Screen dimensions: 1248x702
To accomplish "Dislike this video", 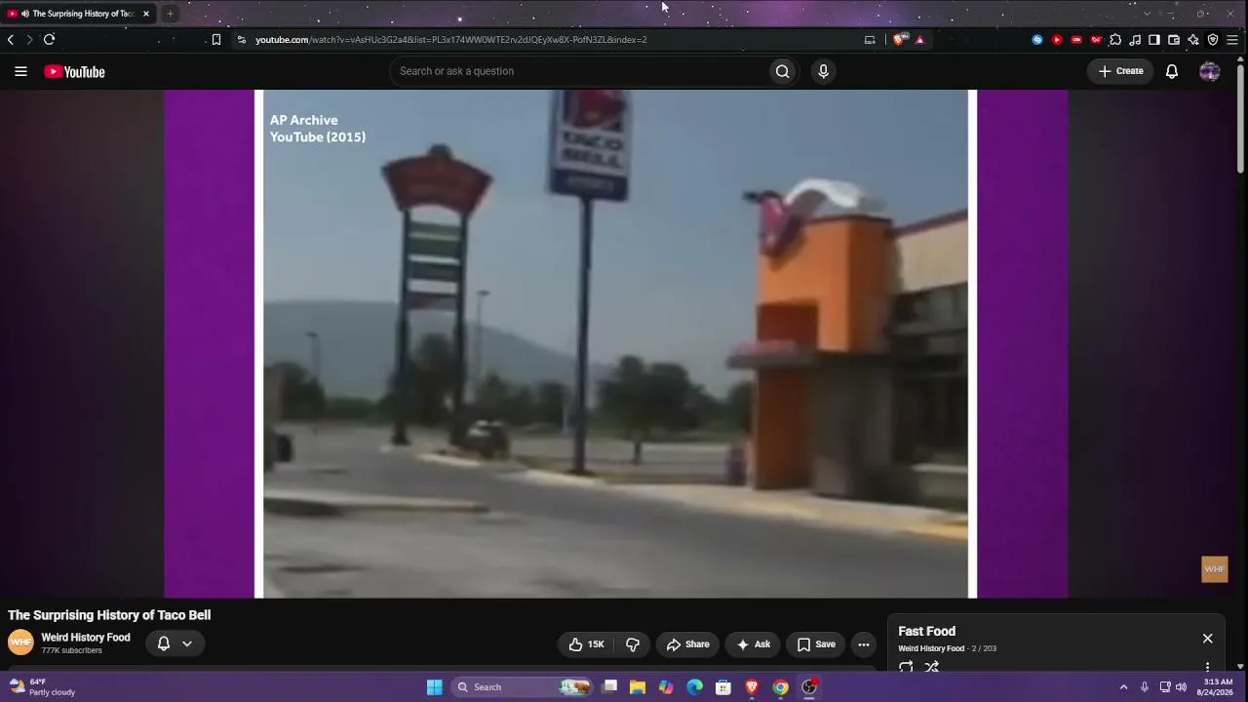I will [x=633, y=644].
